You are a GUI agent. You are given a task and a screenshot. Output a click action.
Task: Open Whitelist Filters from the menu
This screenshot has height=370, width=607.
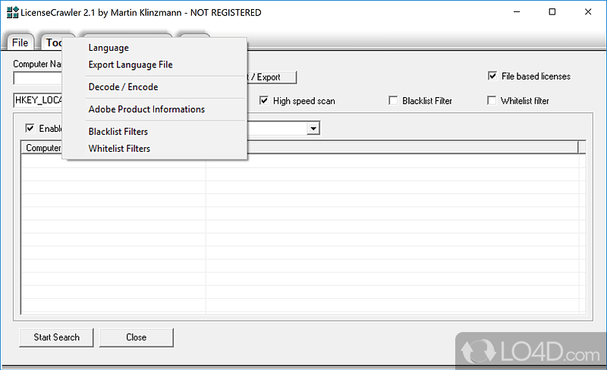pyautogui.click(x=119, y=149)
